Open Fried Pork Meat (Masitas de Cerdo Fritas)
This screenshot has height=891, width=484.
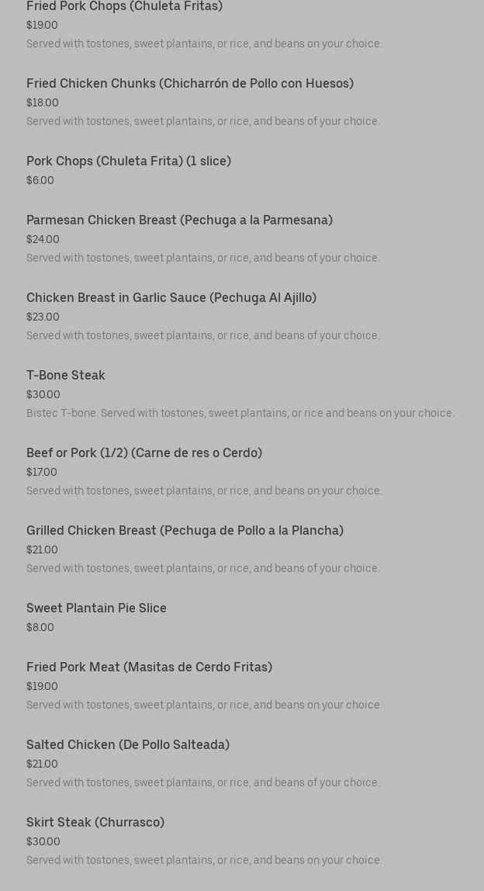coord(149,667)
